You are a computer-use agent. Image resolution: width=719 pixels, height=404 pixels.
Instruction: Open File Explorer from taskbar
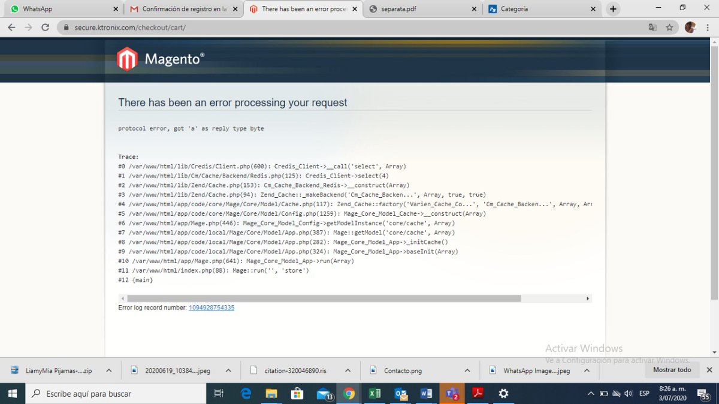pos(271,393)
